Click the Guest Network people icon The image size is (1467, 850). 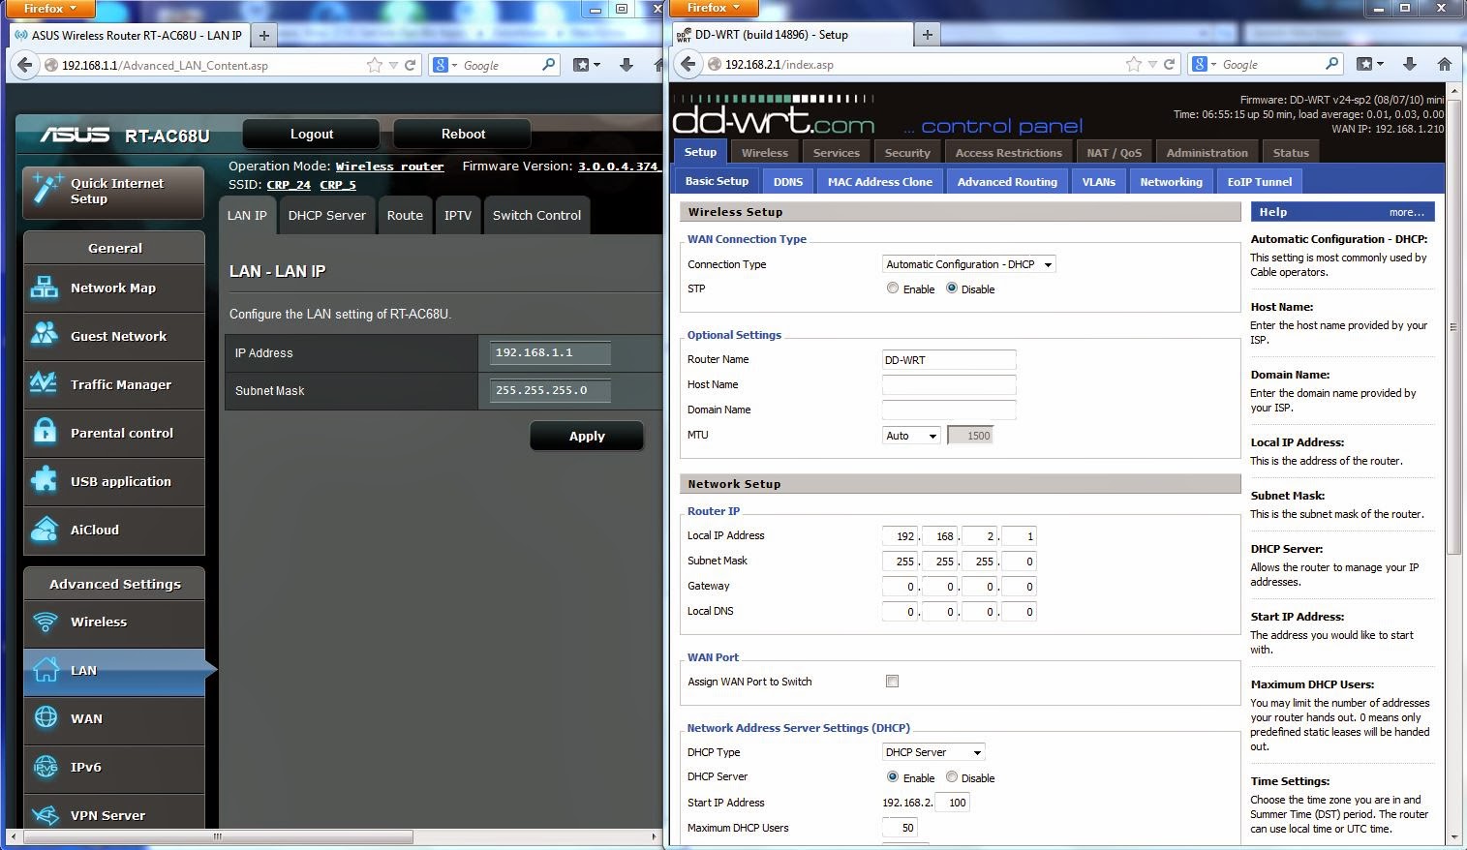(45, 335)
